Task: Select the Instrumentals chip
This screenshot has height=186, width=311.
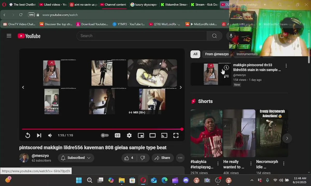Action: [247, 54]
